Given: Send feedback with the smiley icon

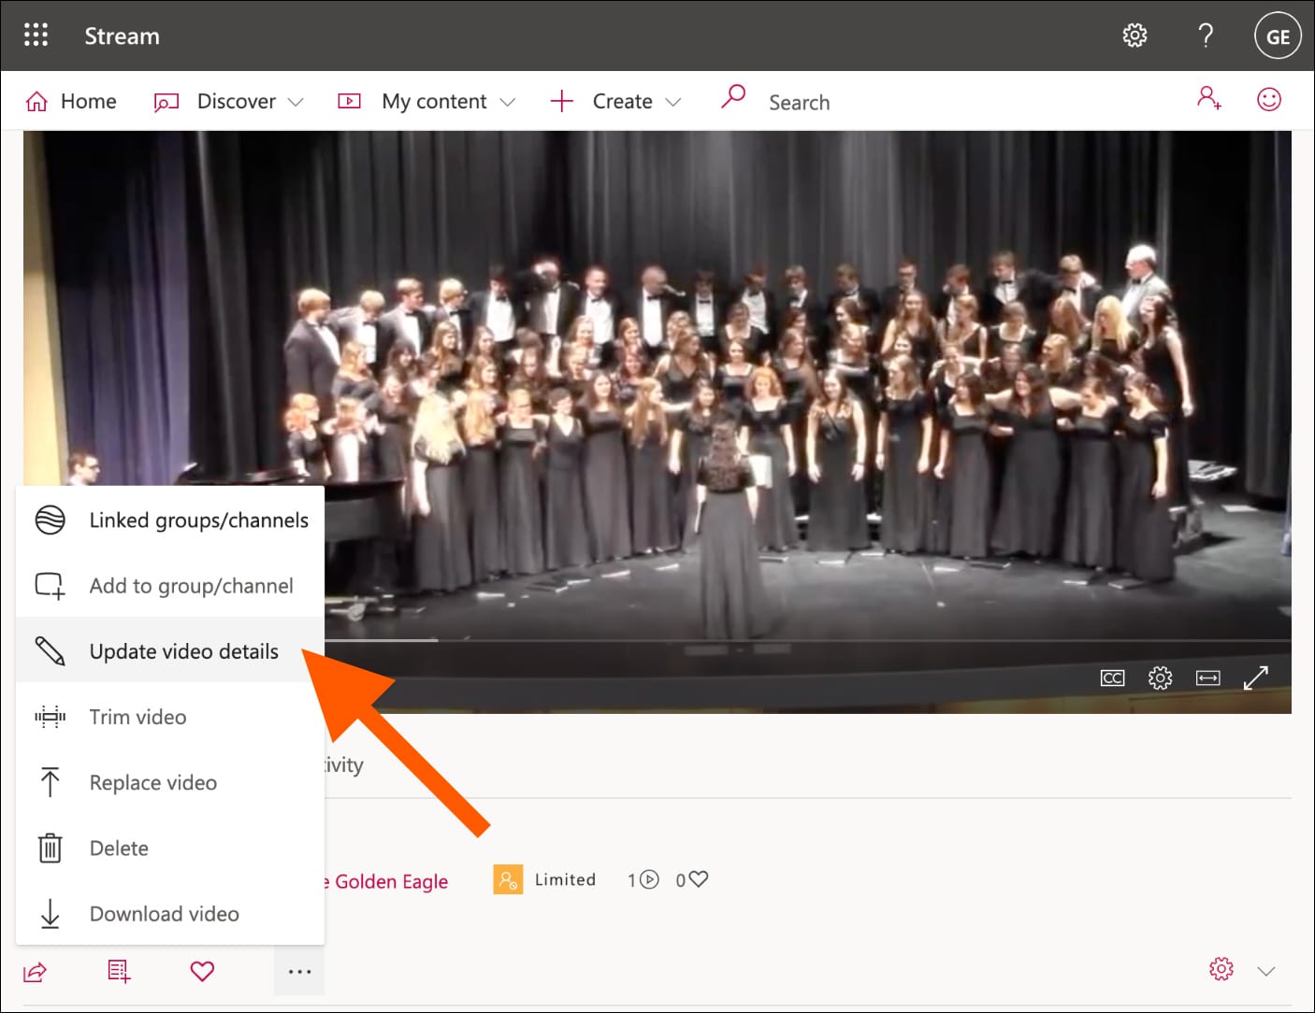Looking at the screenshot, I should 1268,99.
